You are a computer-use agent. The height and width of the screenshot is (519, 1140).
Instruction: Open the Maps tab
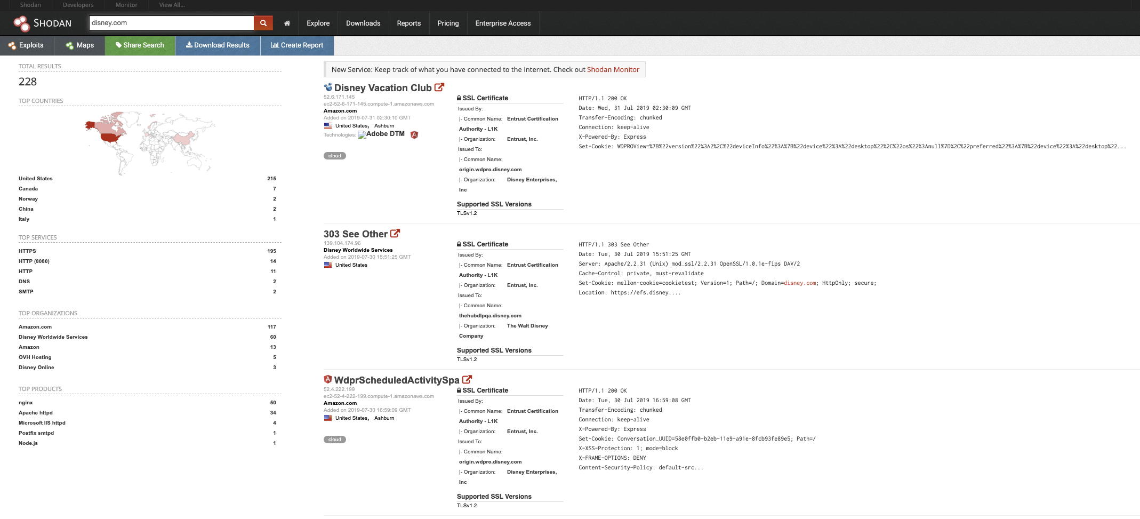[x=80, y=45]
